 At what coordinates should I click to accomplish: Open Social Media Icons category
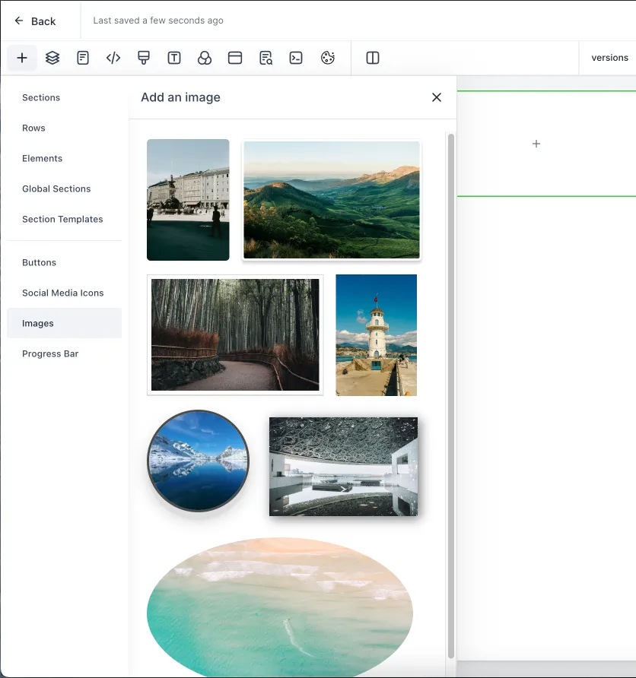[63, 293]
